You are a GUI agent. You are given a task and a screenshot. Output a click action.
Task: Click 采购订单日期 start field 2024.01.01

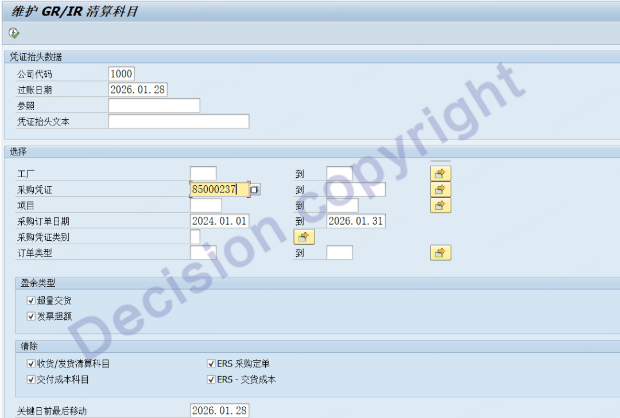219,221
